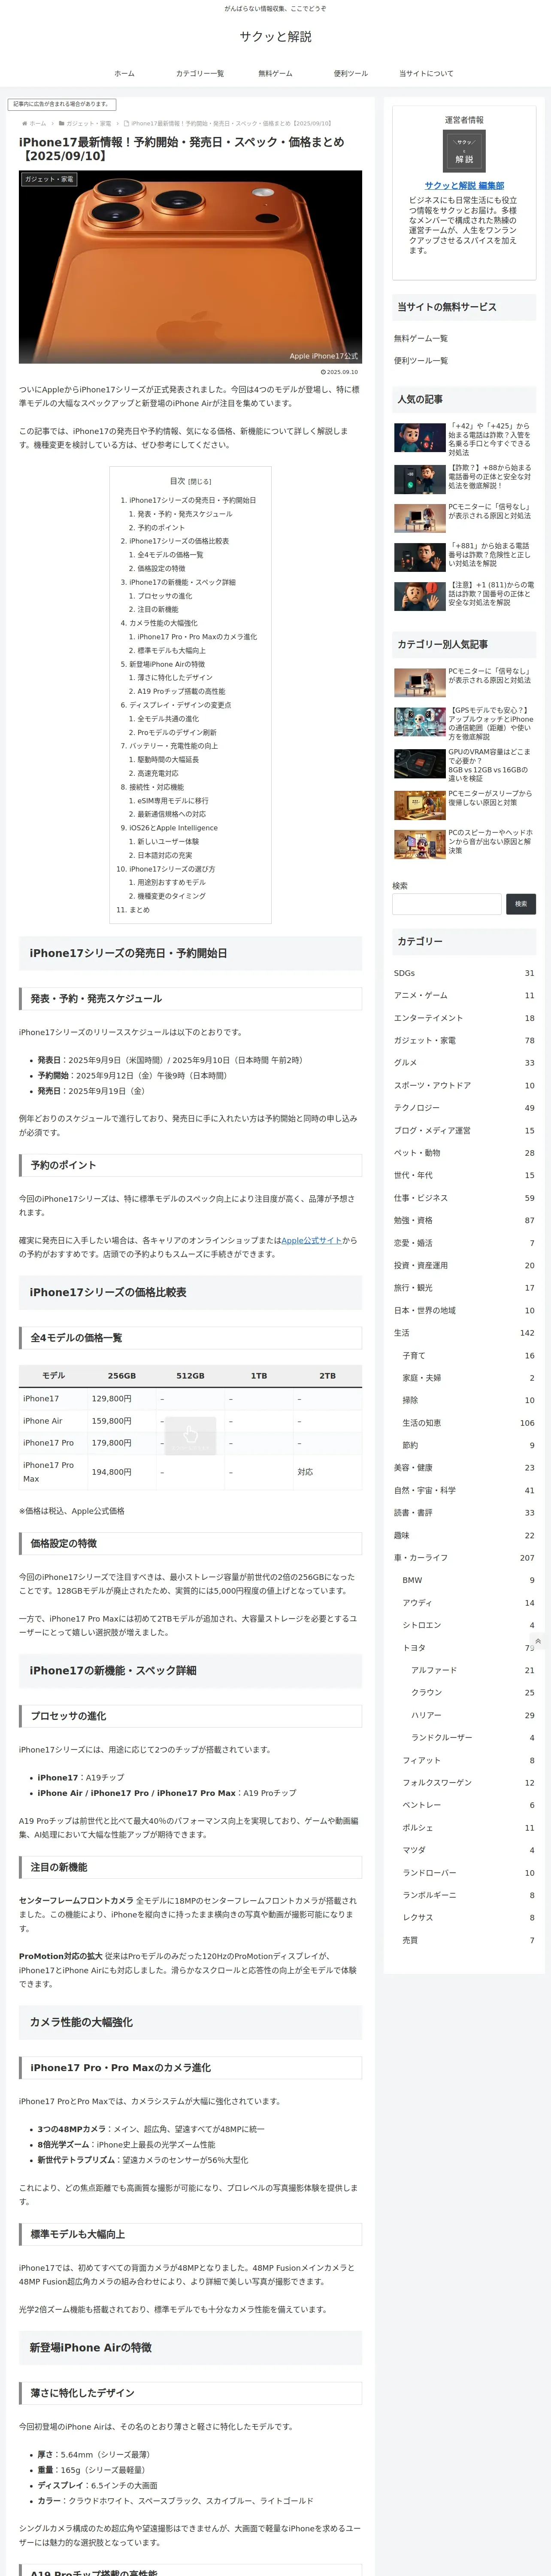Open the 勉強・資格 category

[464, 1220]
